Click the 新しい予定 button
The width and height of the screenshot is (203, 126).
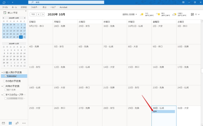coord(11,13)
